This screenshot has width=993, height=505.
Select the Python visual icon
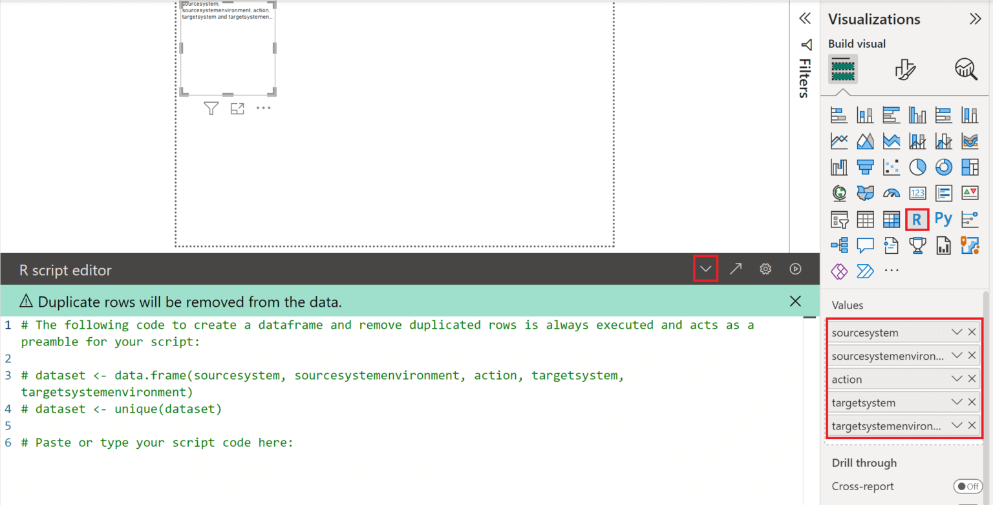(x=943, y=219)
